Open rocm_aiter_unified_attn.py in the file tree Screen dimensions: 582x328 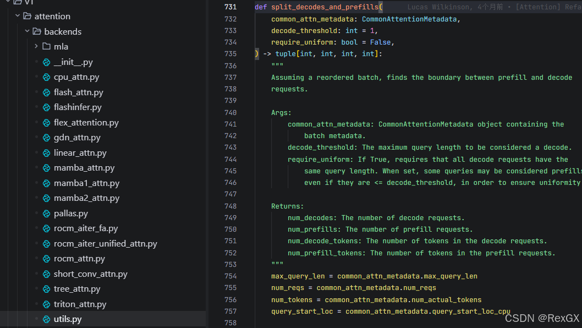pos(106,244)
